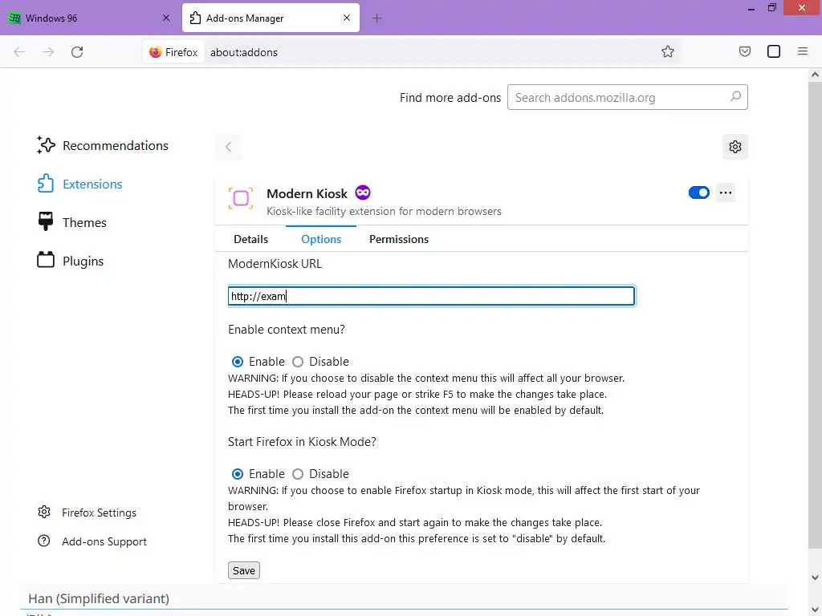Open Plugins in the sidebar
This screenshot has width=822, height=616.
point(71,261)
